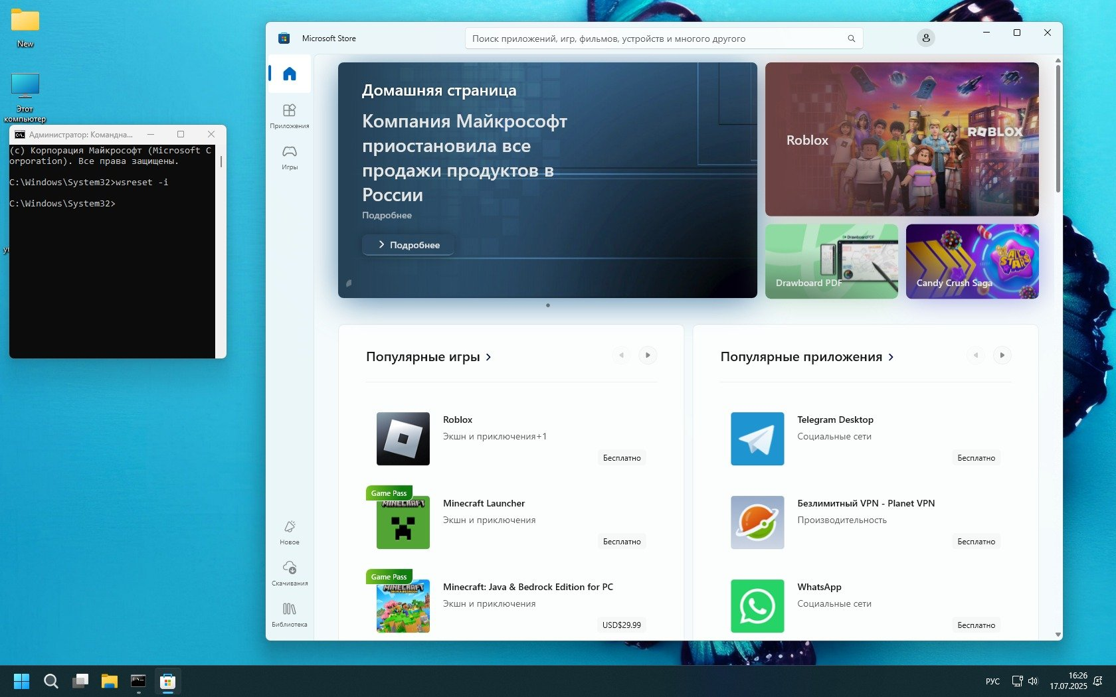Click the Бесплатно button for Roblox

click(x=622, y=458)
